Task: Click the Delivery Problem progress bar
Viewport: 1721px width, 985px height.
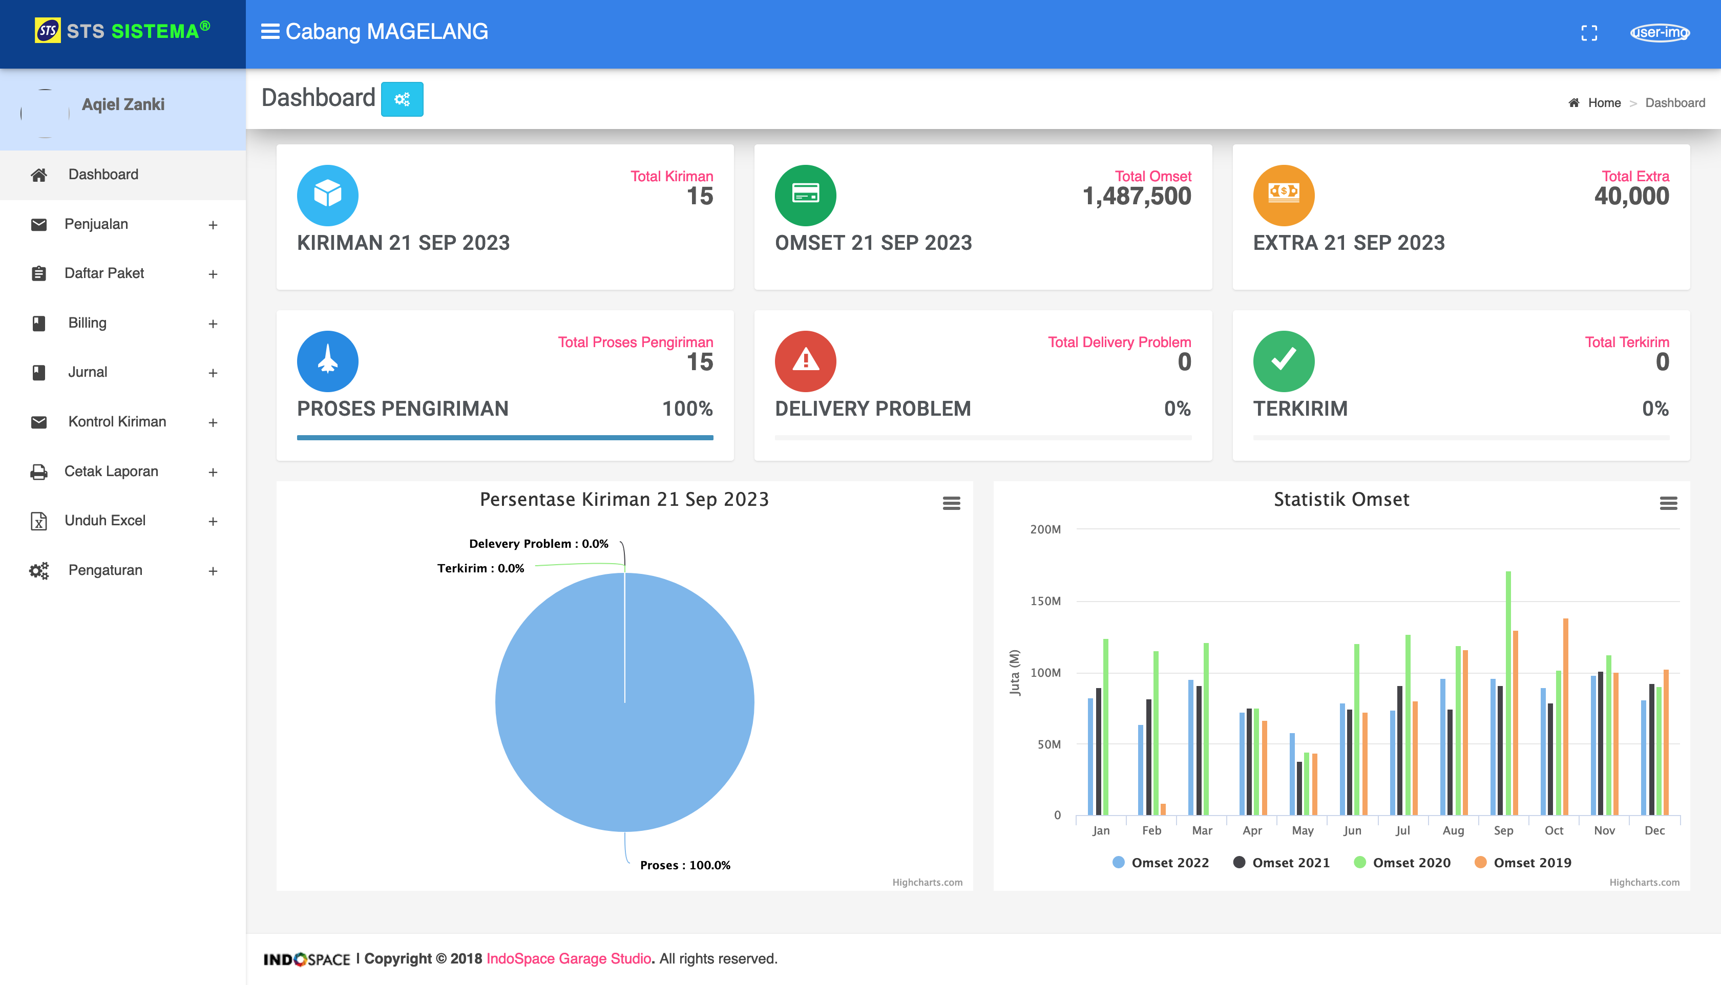Action: tap(982, 438)
